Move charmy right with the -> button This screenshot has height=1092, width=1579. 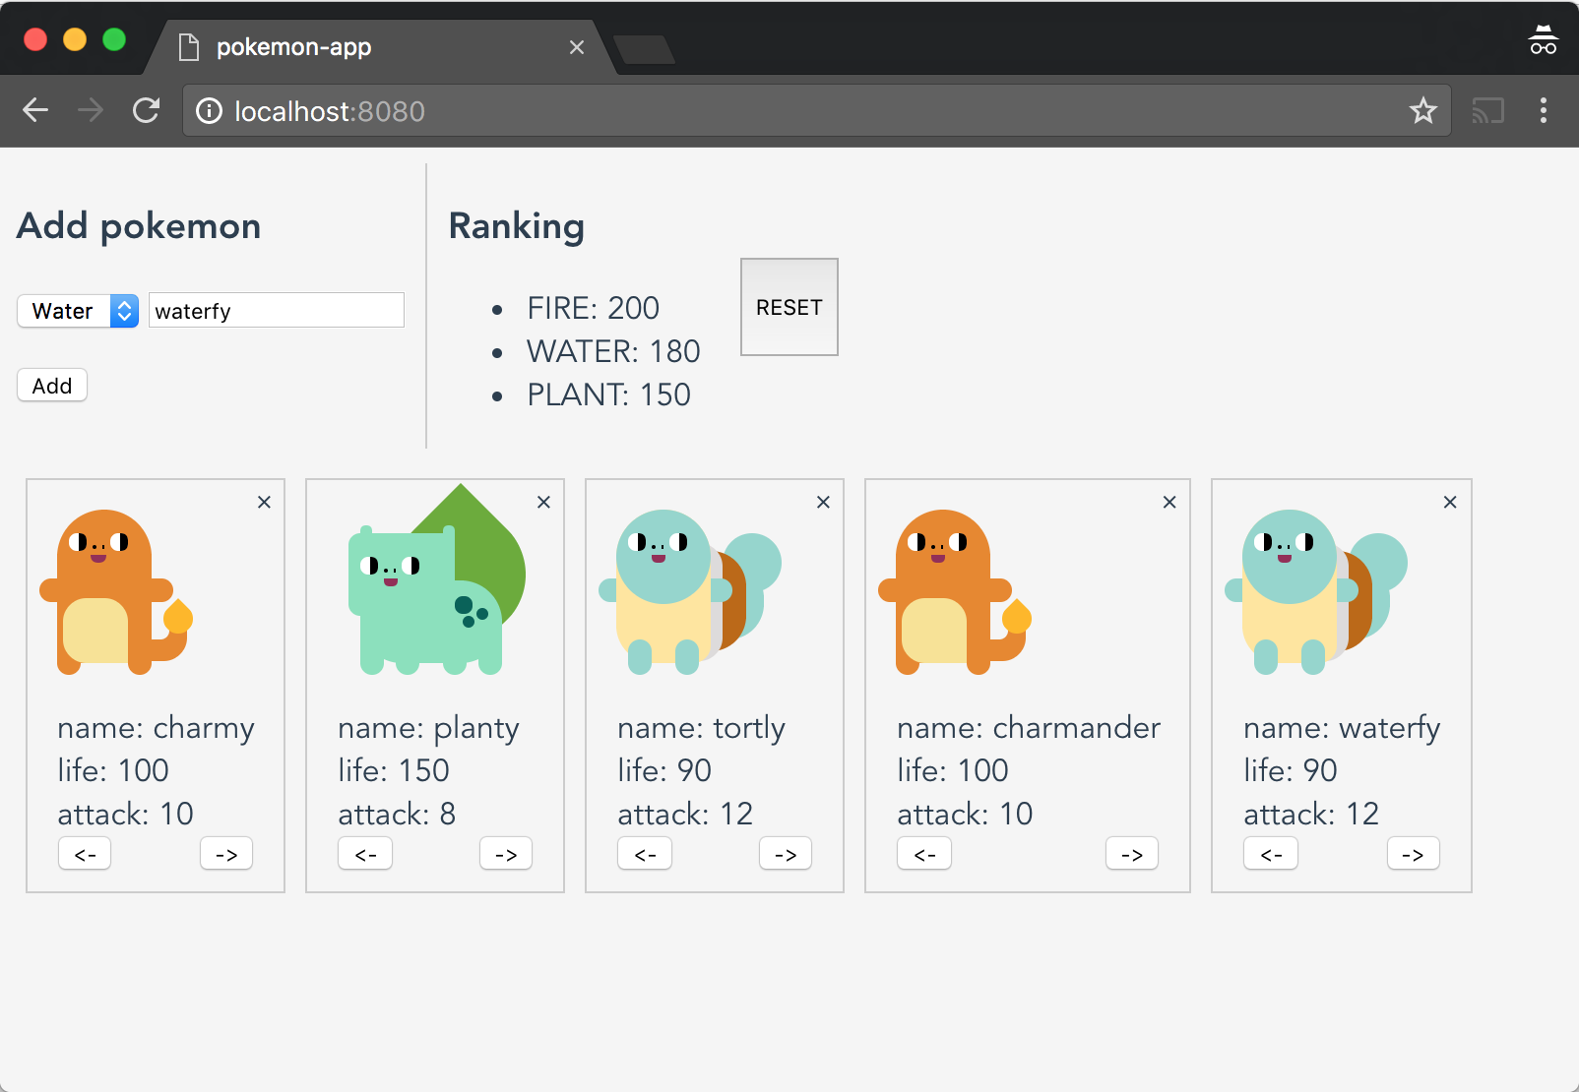click(226, 854)
